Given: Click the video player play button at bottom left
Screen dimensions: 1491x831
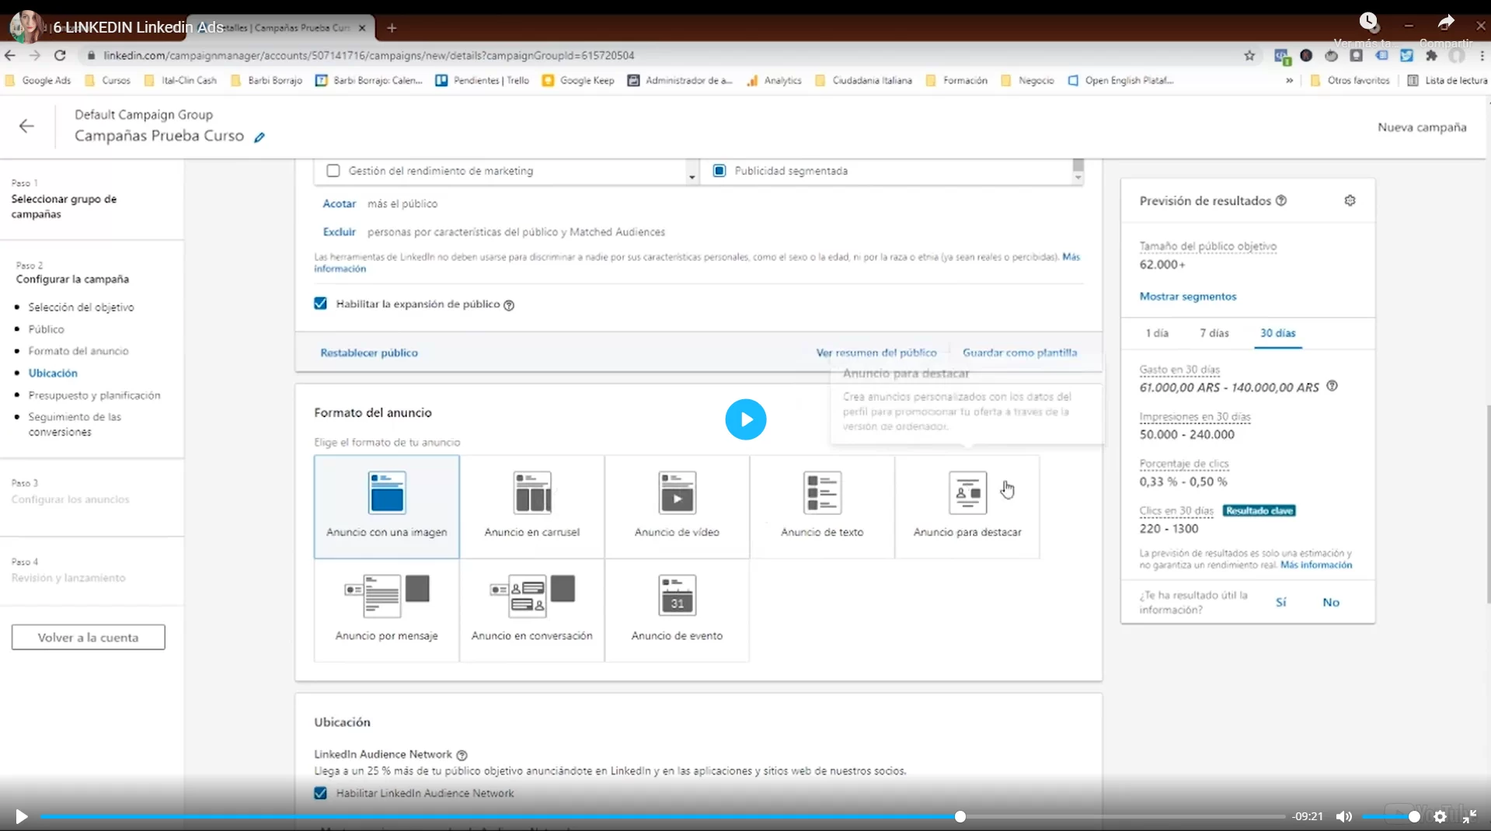Looking at the screenshot, I should 21,816.
